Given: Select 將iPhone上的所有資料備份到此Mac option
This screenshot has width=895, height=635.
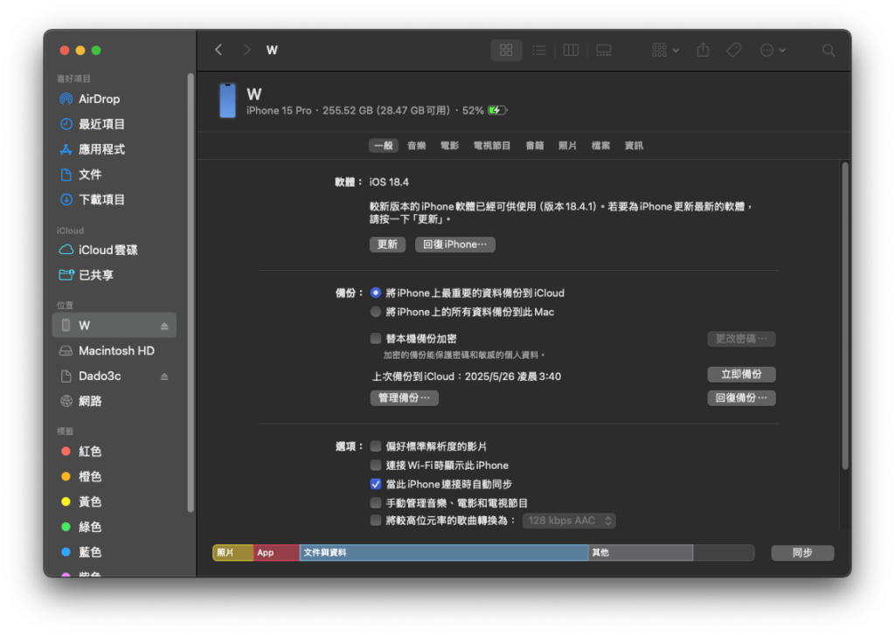Looking at the screenshot, I should 376,312.
